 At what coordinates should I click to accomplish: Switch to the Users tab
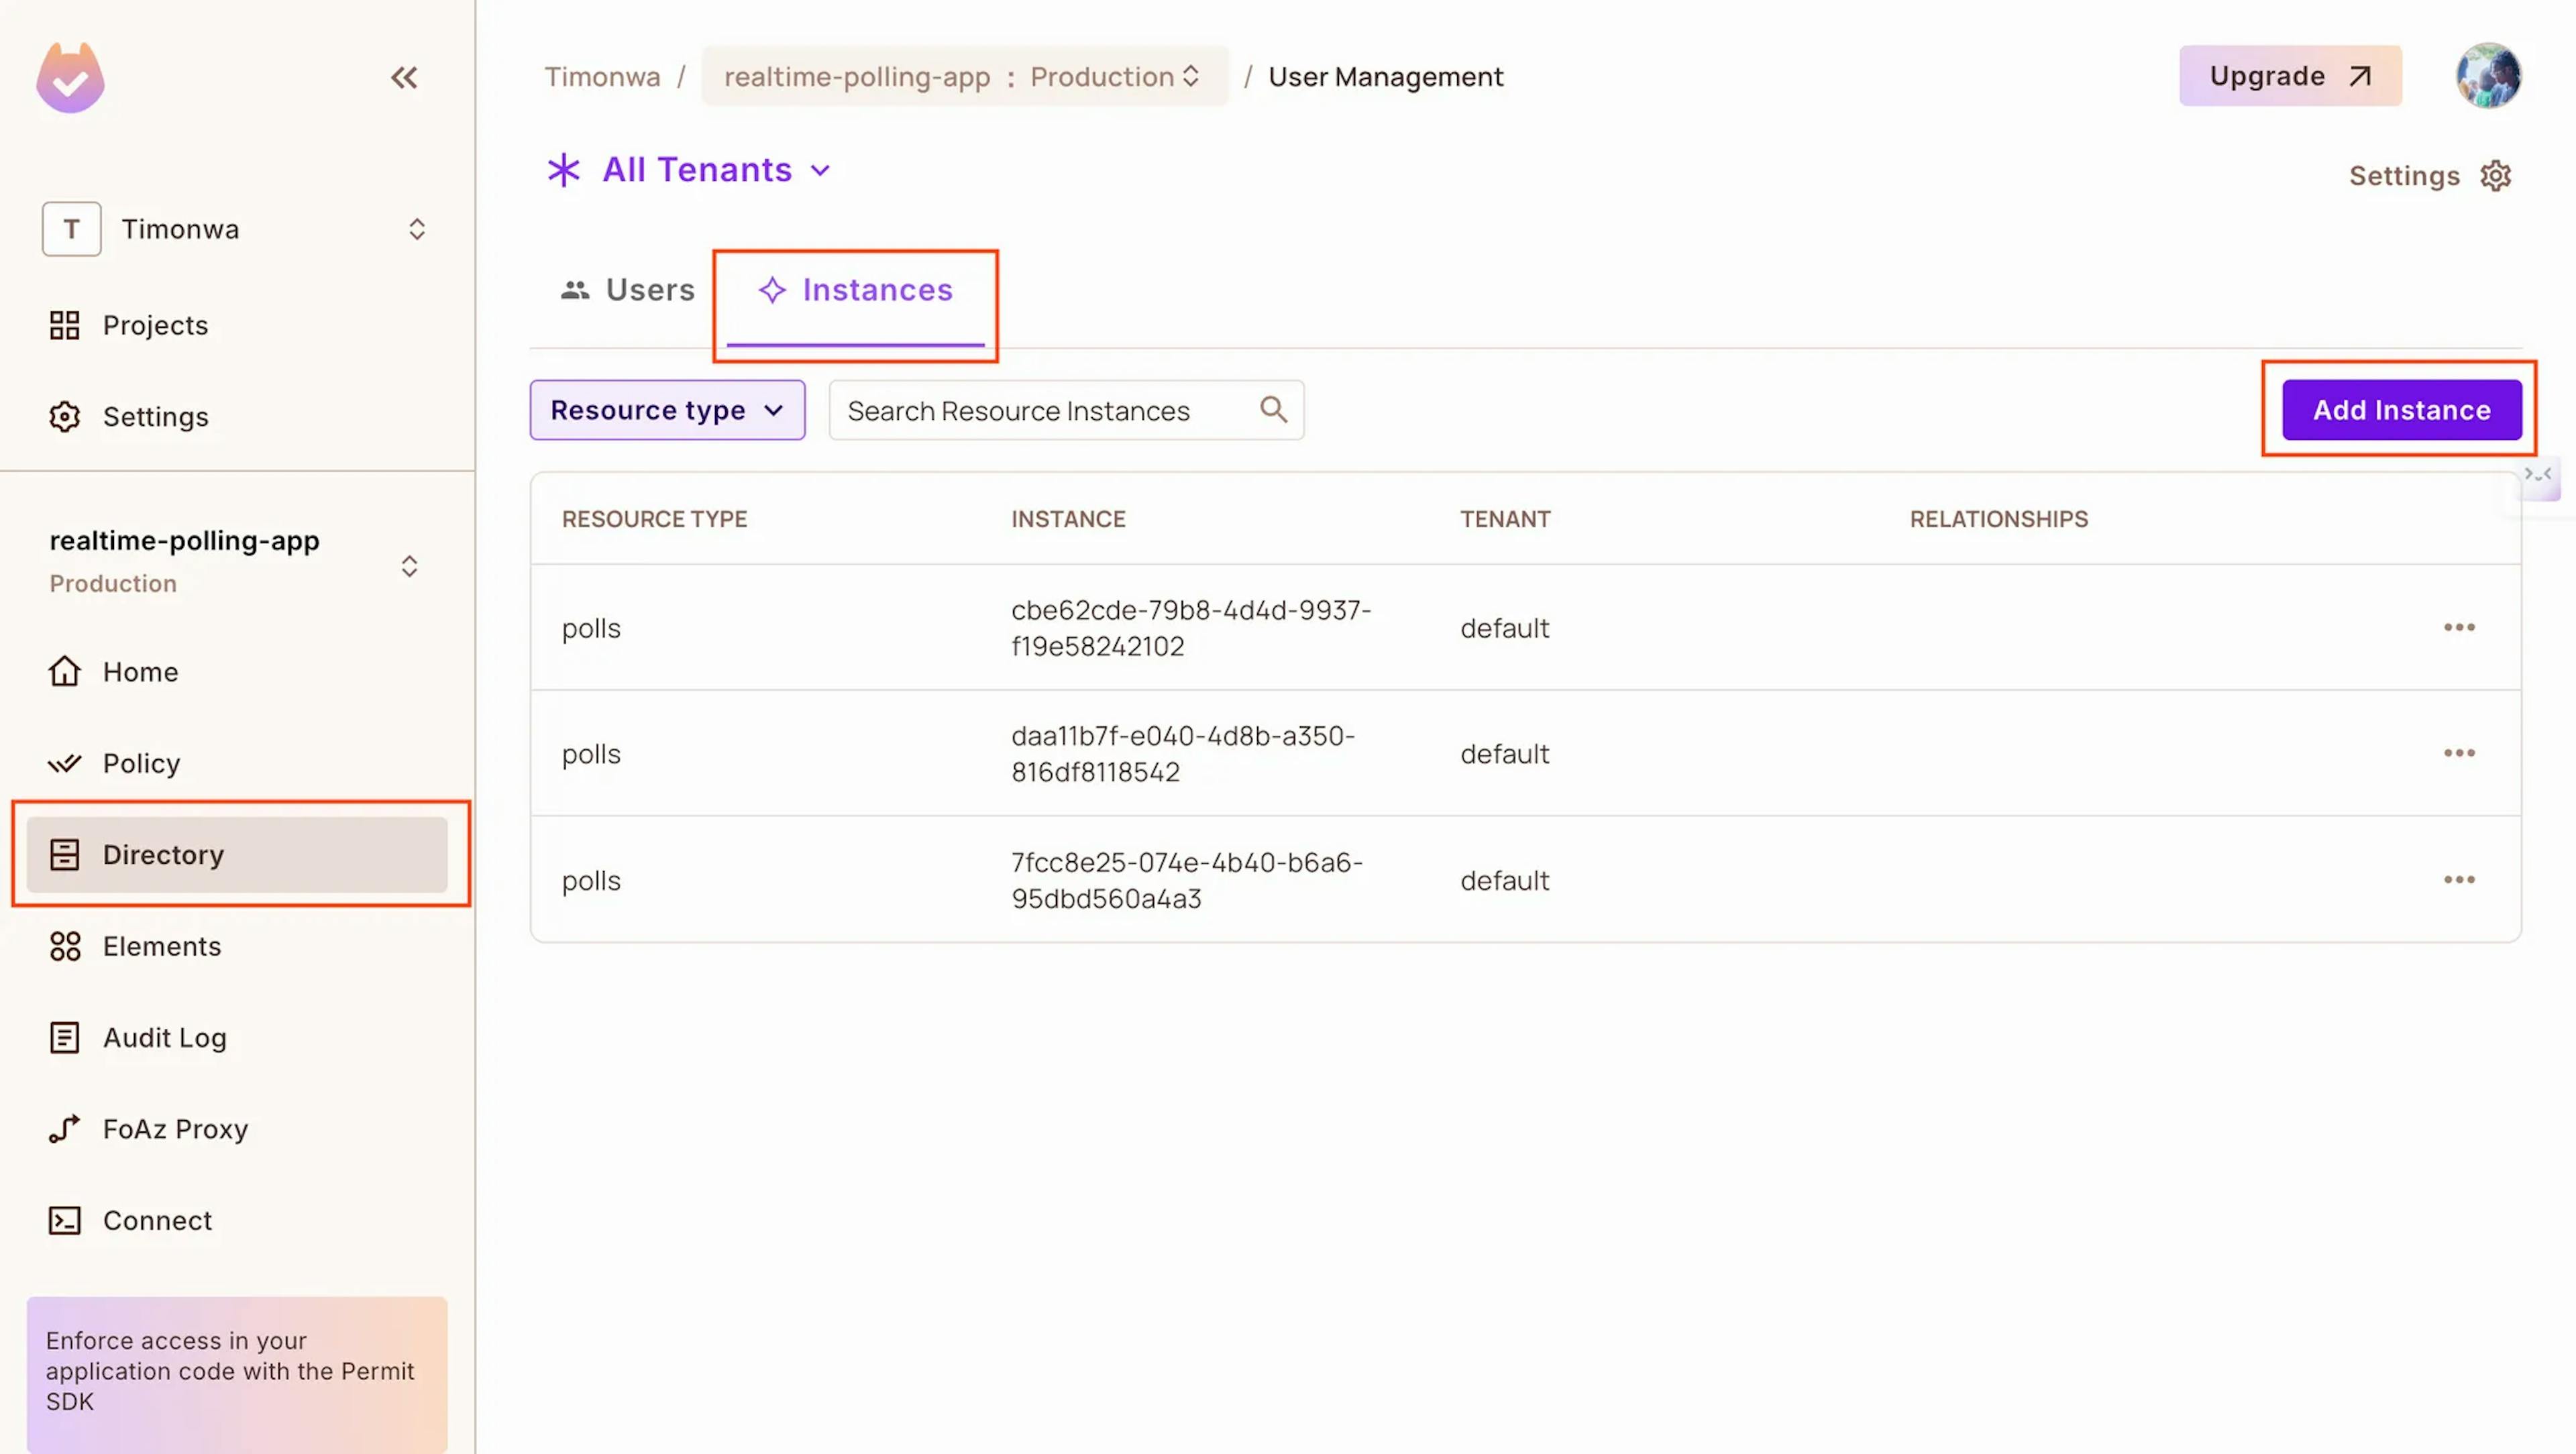pyautogui.click(x=628, y=290)
